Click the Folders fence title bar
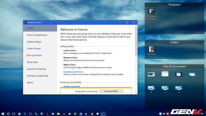The height and width of the screenshot is (116, 206). (x=174, y=42)
